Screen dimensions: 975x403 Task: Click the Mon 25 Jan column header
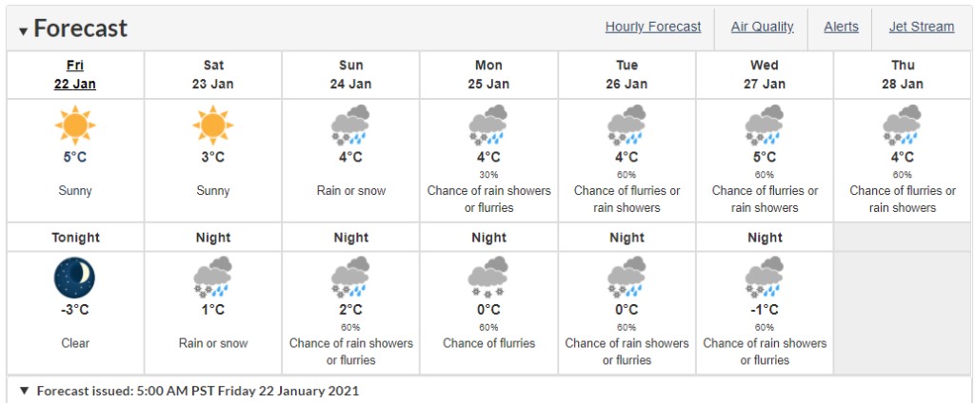[488, 74]
